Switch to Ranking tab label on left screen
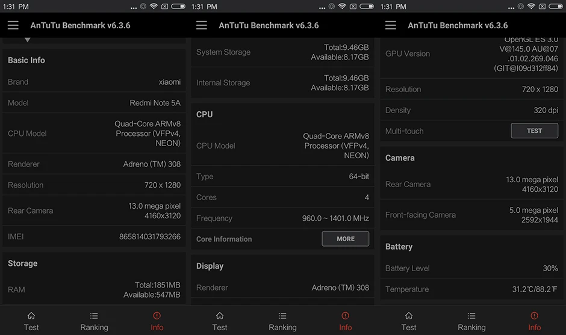566x335 pixels. click(94, 327)
